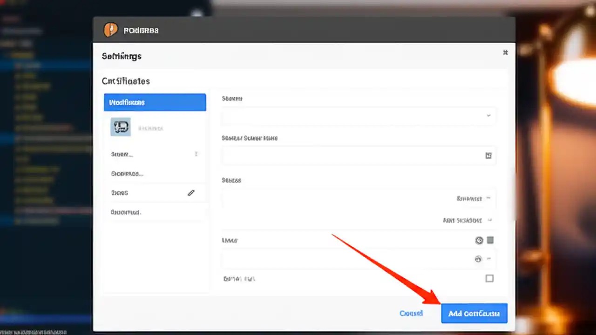This screenshot has height=335, width=596.
Task: Click the globe icon near the lower field
Action: point(478,259)
